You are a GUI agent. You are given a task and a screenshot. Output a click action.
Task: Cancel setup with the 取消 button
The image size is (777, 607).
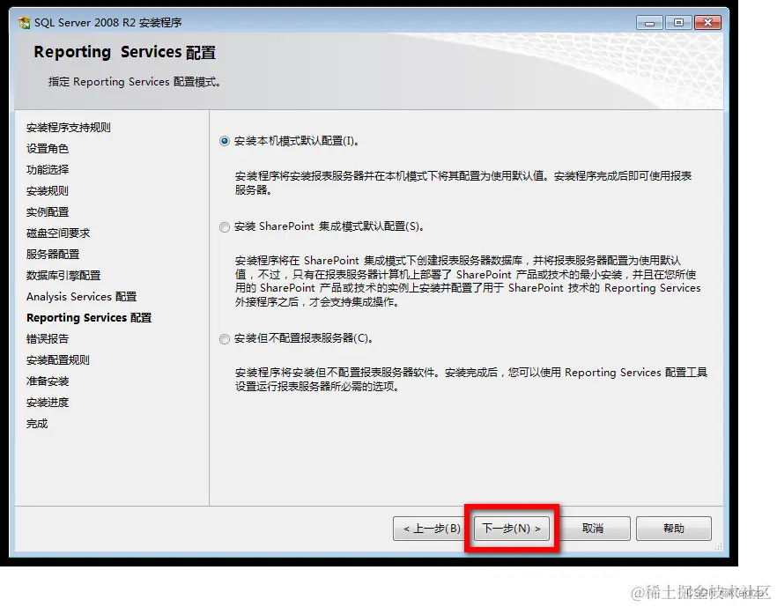point(593,529)
